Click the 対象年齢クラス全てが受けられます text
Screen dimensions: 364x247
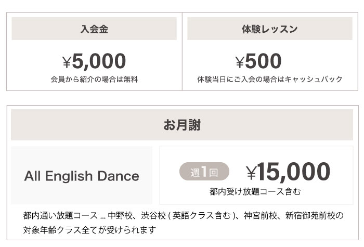pos(89,230)
